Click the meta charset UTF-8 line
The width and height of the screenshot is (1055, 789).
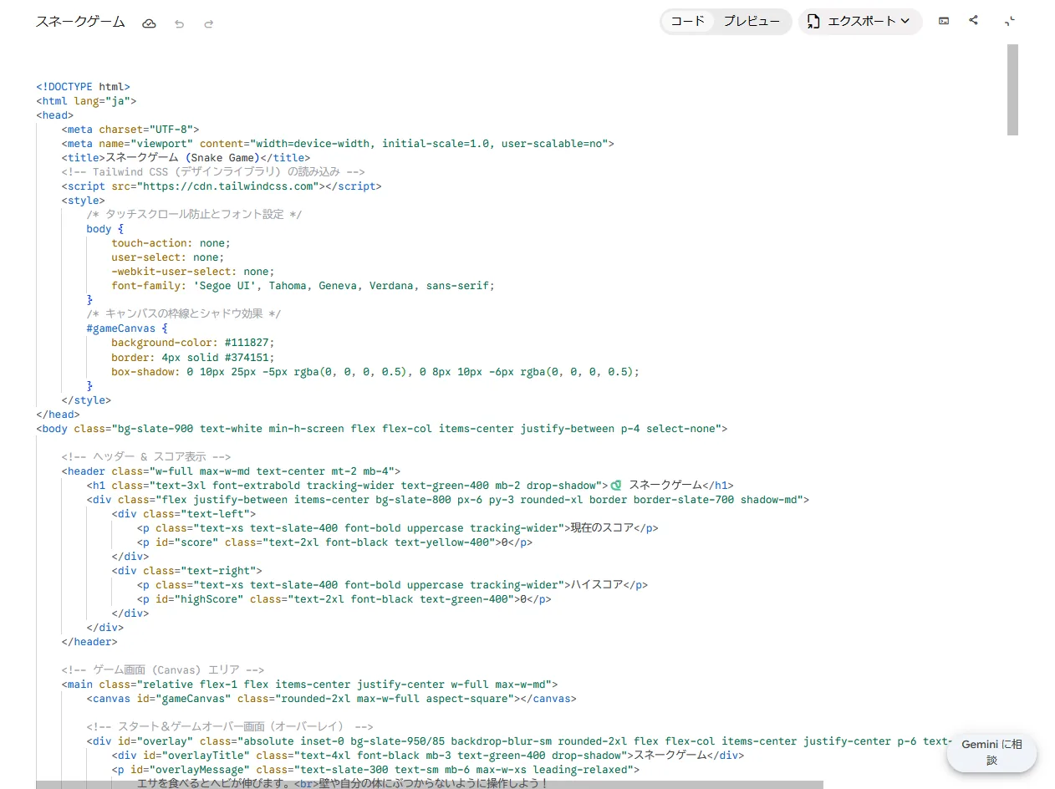(130, 129)
